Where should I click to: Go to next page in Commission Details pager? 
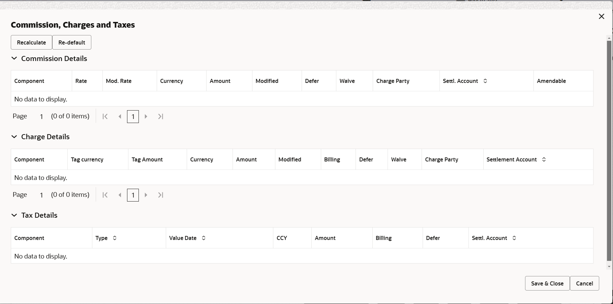146,116
